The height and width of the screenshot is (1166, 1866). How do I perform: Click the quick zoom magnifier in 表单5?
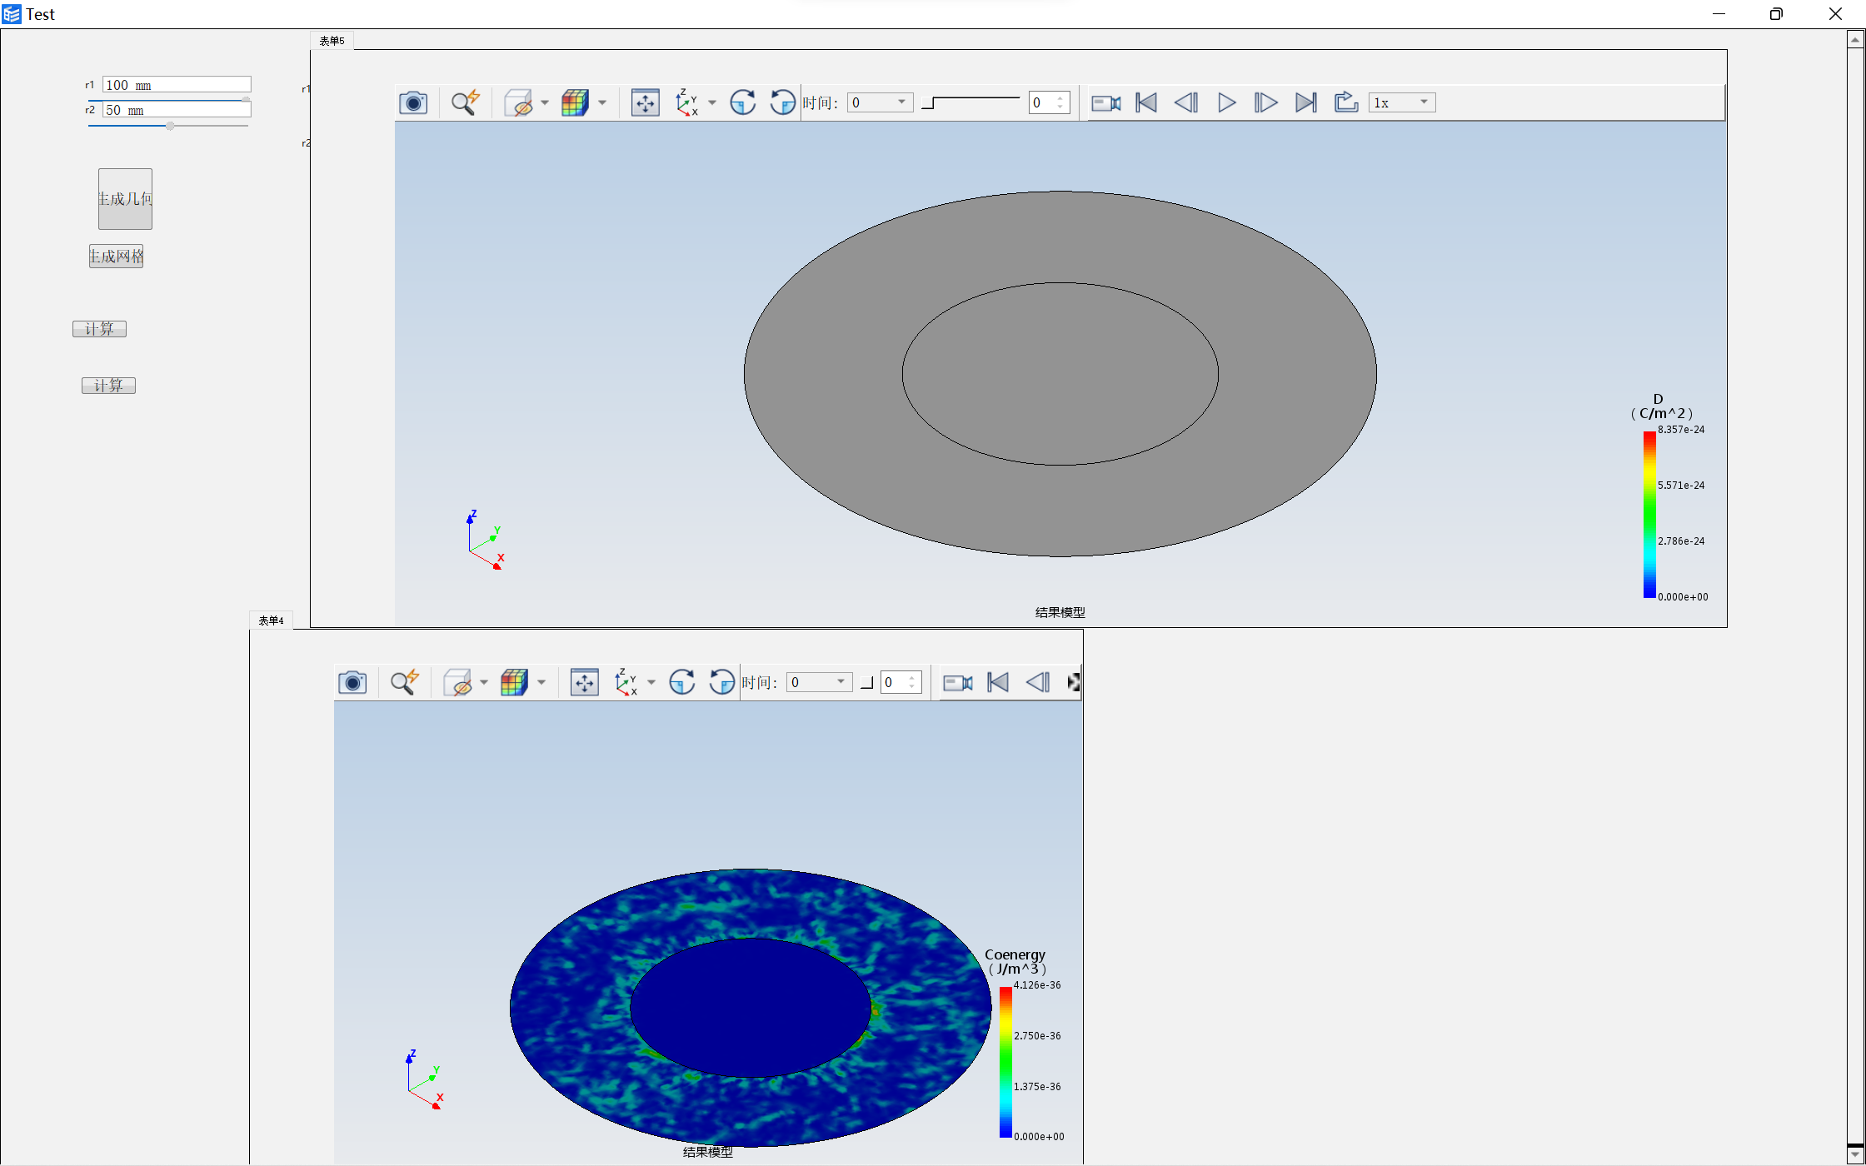pyautogui.click(x=465, y=102)
